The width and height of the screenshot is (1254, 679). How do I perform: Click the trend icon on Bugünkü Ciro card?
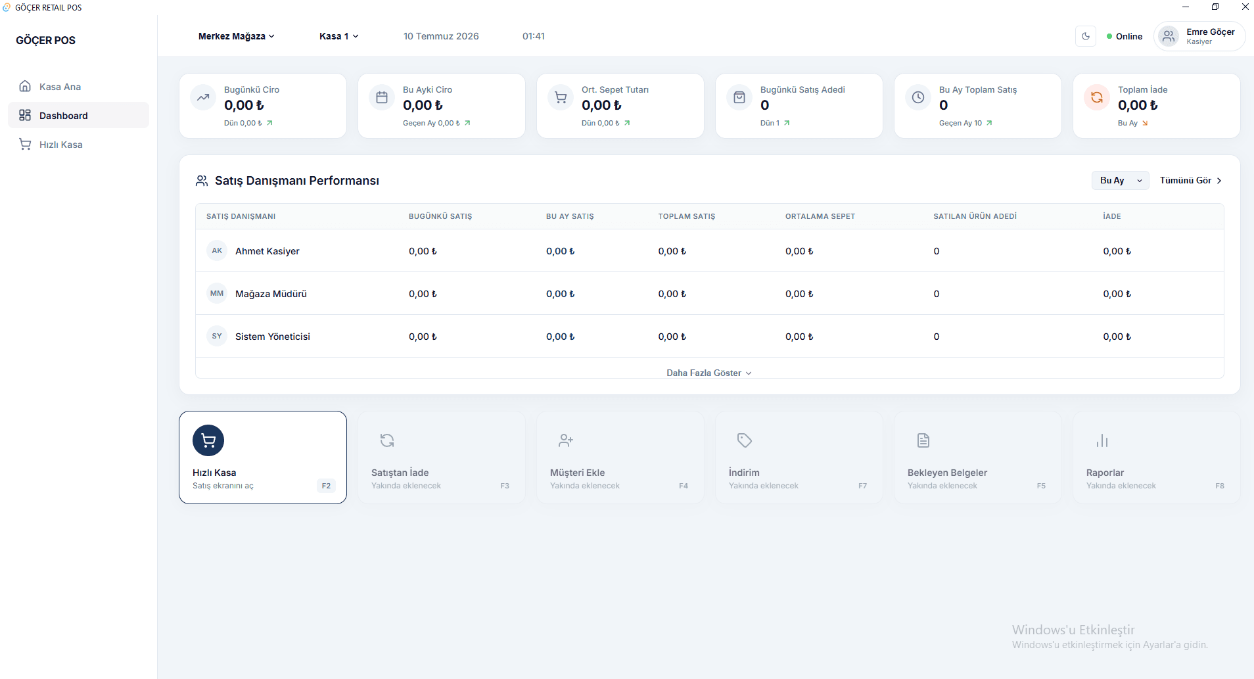coord(203,97)
